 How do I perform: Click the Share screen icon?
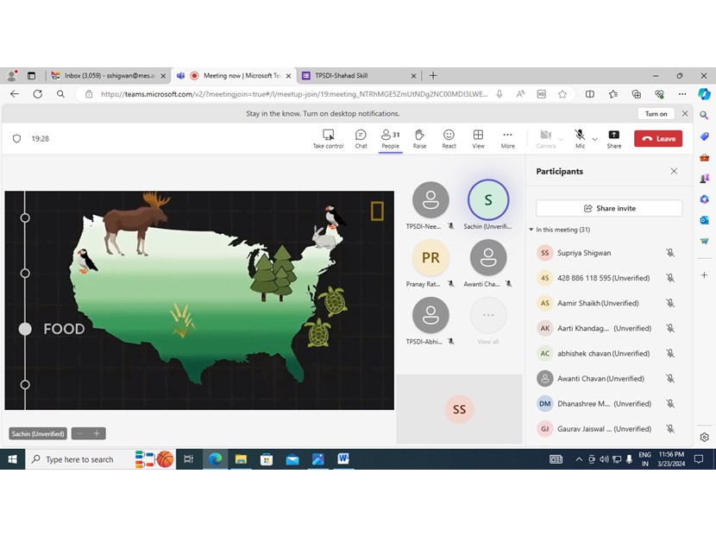click(x=613, y=136)
